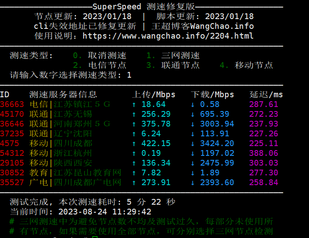
Task: Click the 上传/Mbps column header
Action: pyautogui.click(x=153, y=95)
